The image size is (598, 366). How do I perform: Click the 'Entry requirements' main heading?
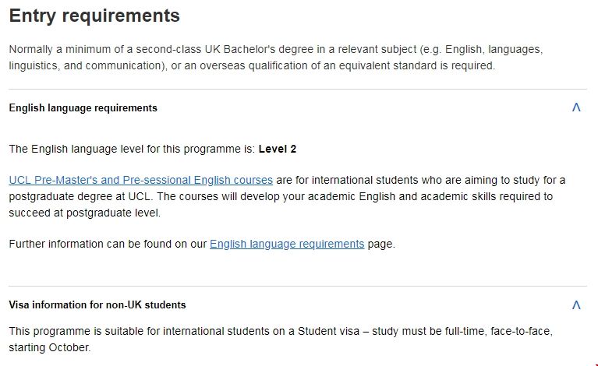(94, 16)
